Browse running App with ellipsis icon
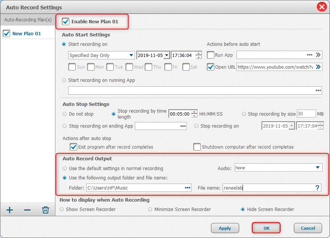Screen dimensions: 330x238 (x=318, y=90)
